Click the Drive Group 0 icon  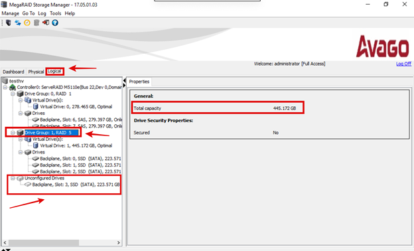[20, 94]
